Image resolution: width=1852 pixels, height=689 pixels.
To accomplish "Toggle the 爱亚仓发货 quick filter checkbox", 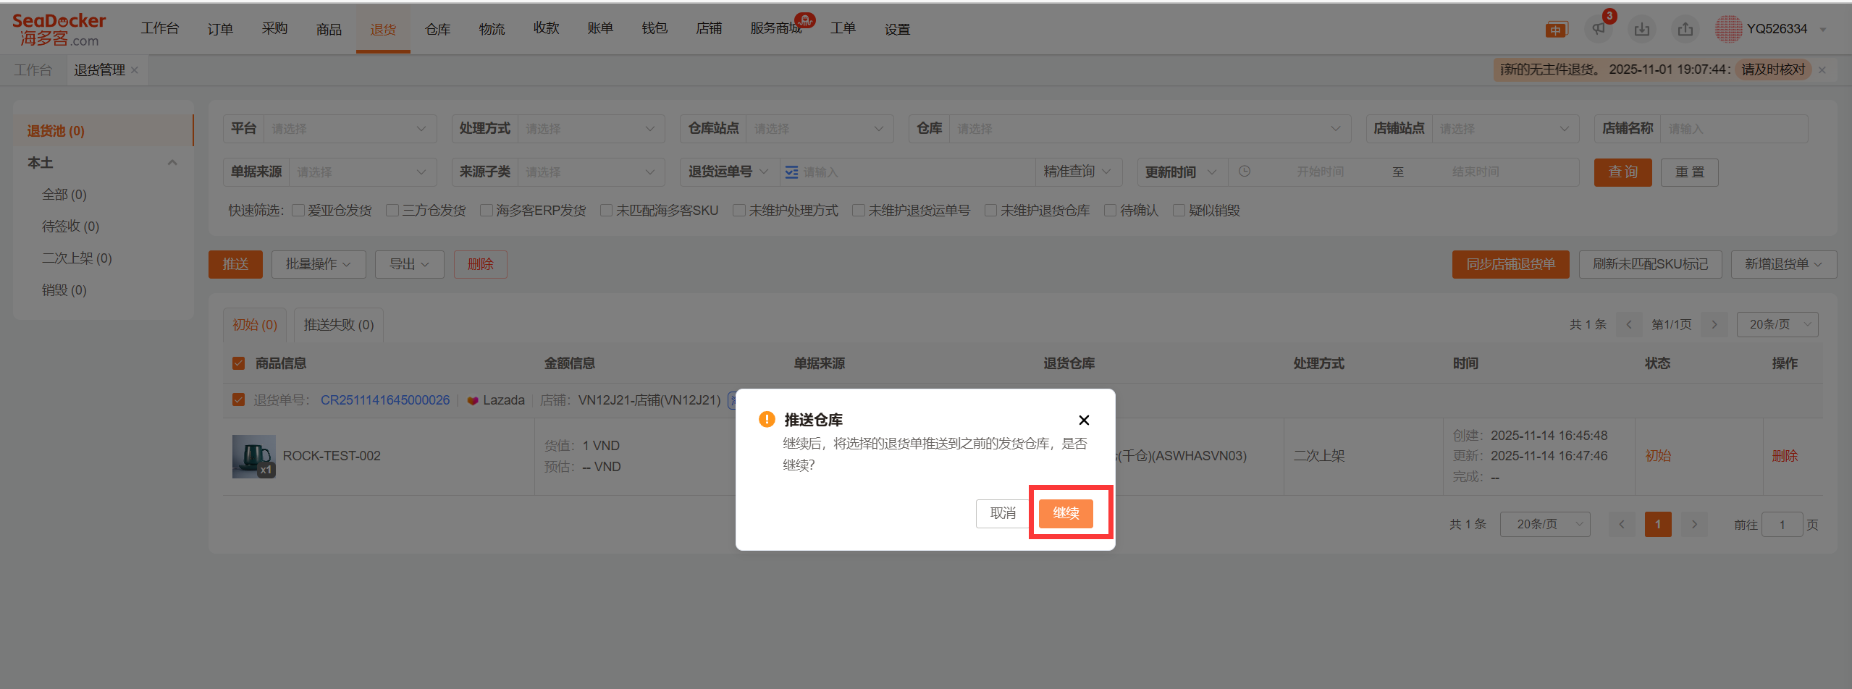I will click(298, 211).
